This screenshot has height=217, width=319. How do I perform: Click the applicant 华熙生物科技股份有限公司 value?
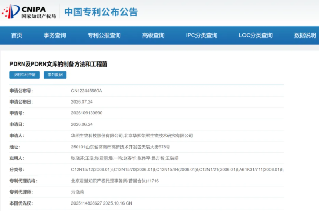click(x=97, y=135)
